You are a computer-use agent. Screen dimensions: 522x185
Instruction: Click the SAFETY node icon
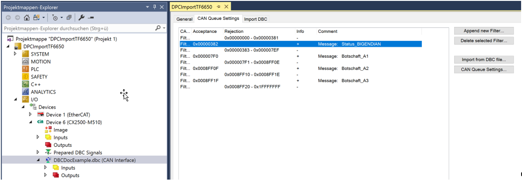(25, 77)
